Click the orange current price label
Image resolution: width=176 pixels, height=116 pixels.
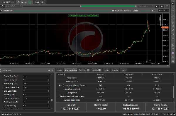165,27
